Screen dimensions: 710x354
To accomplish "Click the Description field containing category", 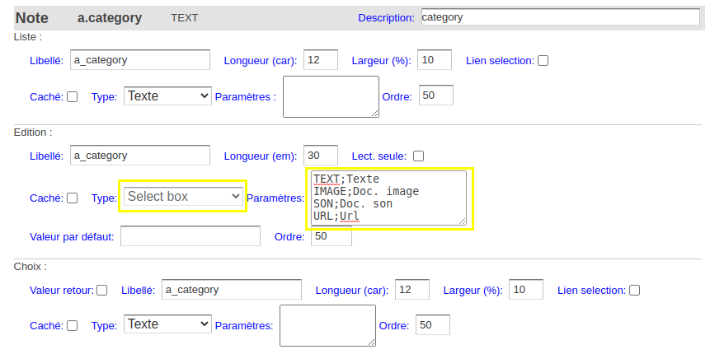I will [x=561, y=17].
